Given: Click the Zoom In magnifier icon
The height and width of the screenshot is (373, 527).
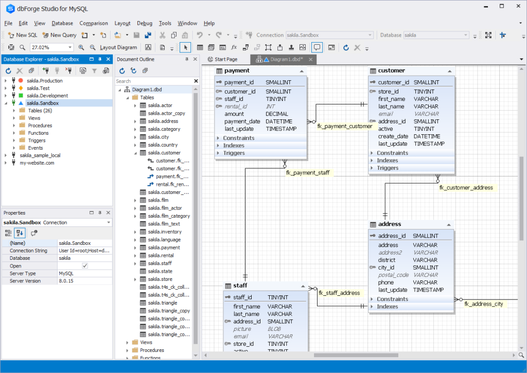Looking at the screenshot, I should click(x=81, y=47).
